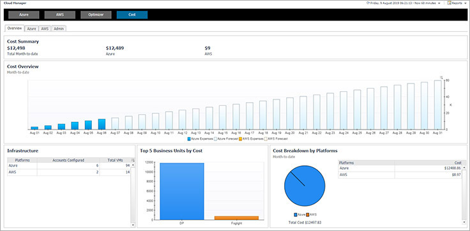
Task: Sort by Accounts Configured column header
Action: point(68,160)
